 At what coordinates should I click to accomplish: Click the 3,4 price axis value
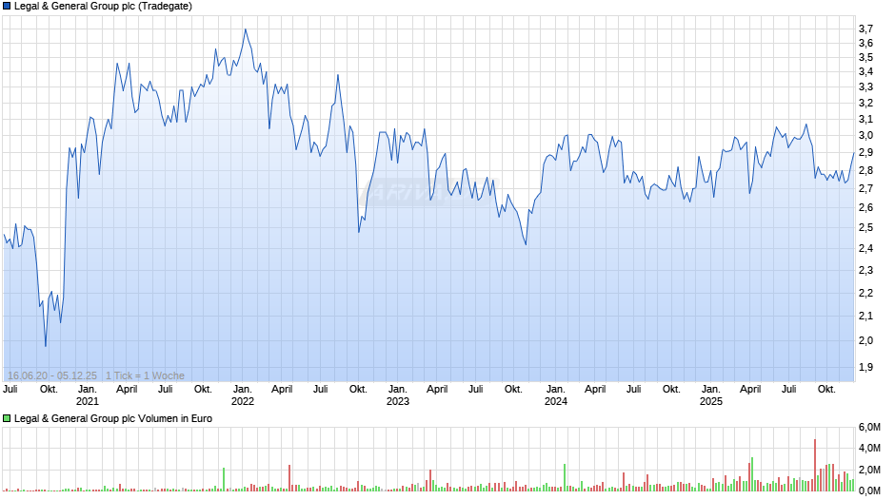click(x=865, y=72)
